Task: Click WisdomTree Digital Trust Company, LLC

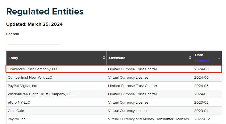Action: tap(40, 94)
